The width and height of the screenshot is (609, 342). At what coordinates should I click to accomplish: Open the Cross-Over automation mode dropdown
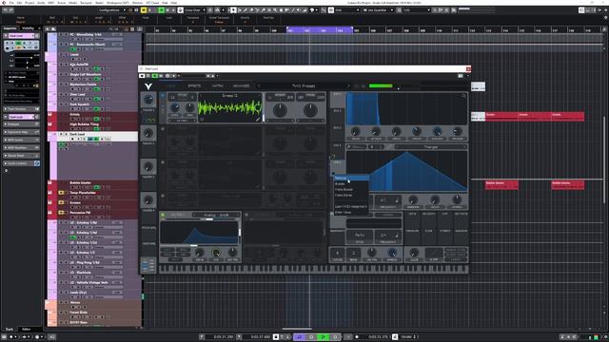pyautogui.click(x=194, y=10)
